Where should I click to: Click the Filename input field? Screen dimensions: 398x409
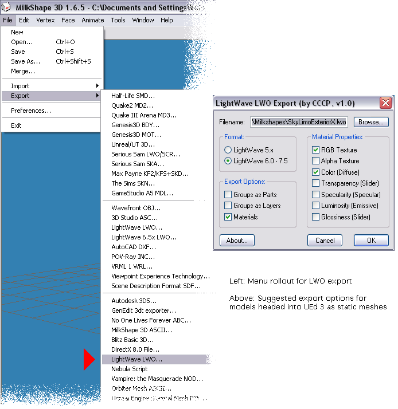pos(299,122)
